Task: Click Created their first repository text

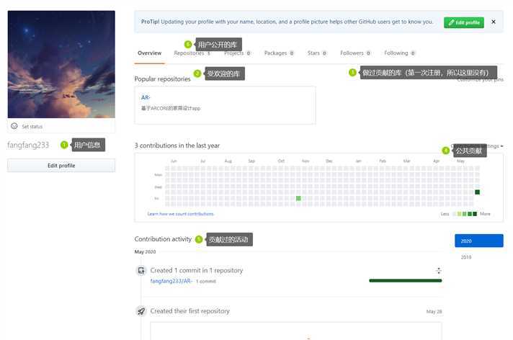Action: pos(189,311)
